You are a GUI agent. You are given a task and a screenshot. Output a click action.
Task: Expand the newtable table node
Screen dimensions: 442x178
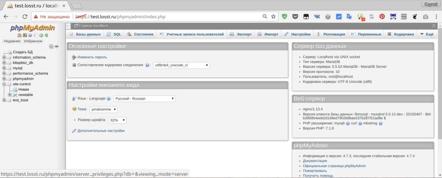[x=10, y=95]
